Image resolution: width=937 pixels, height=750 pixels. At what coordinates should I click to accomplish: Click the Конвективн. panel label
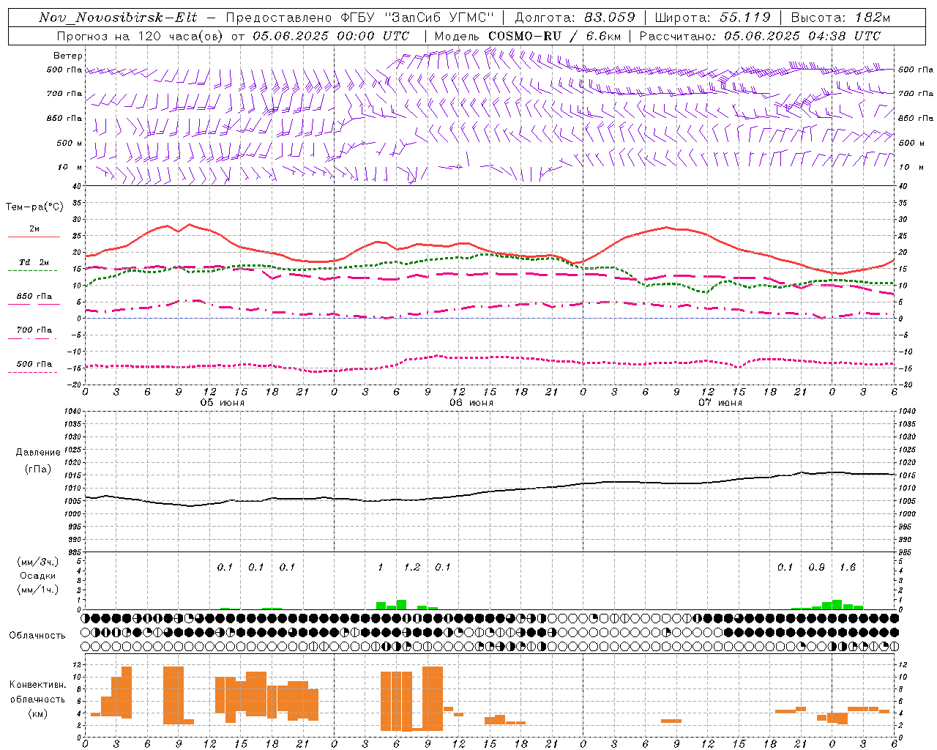[x=38, y=685]
